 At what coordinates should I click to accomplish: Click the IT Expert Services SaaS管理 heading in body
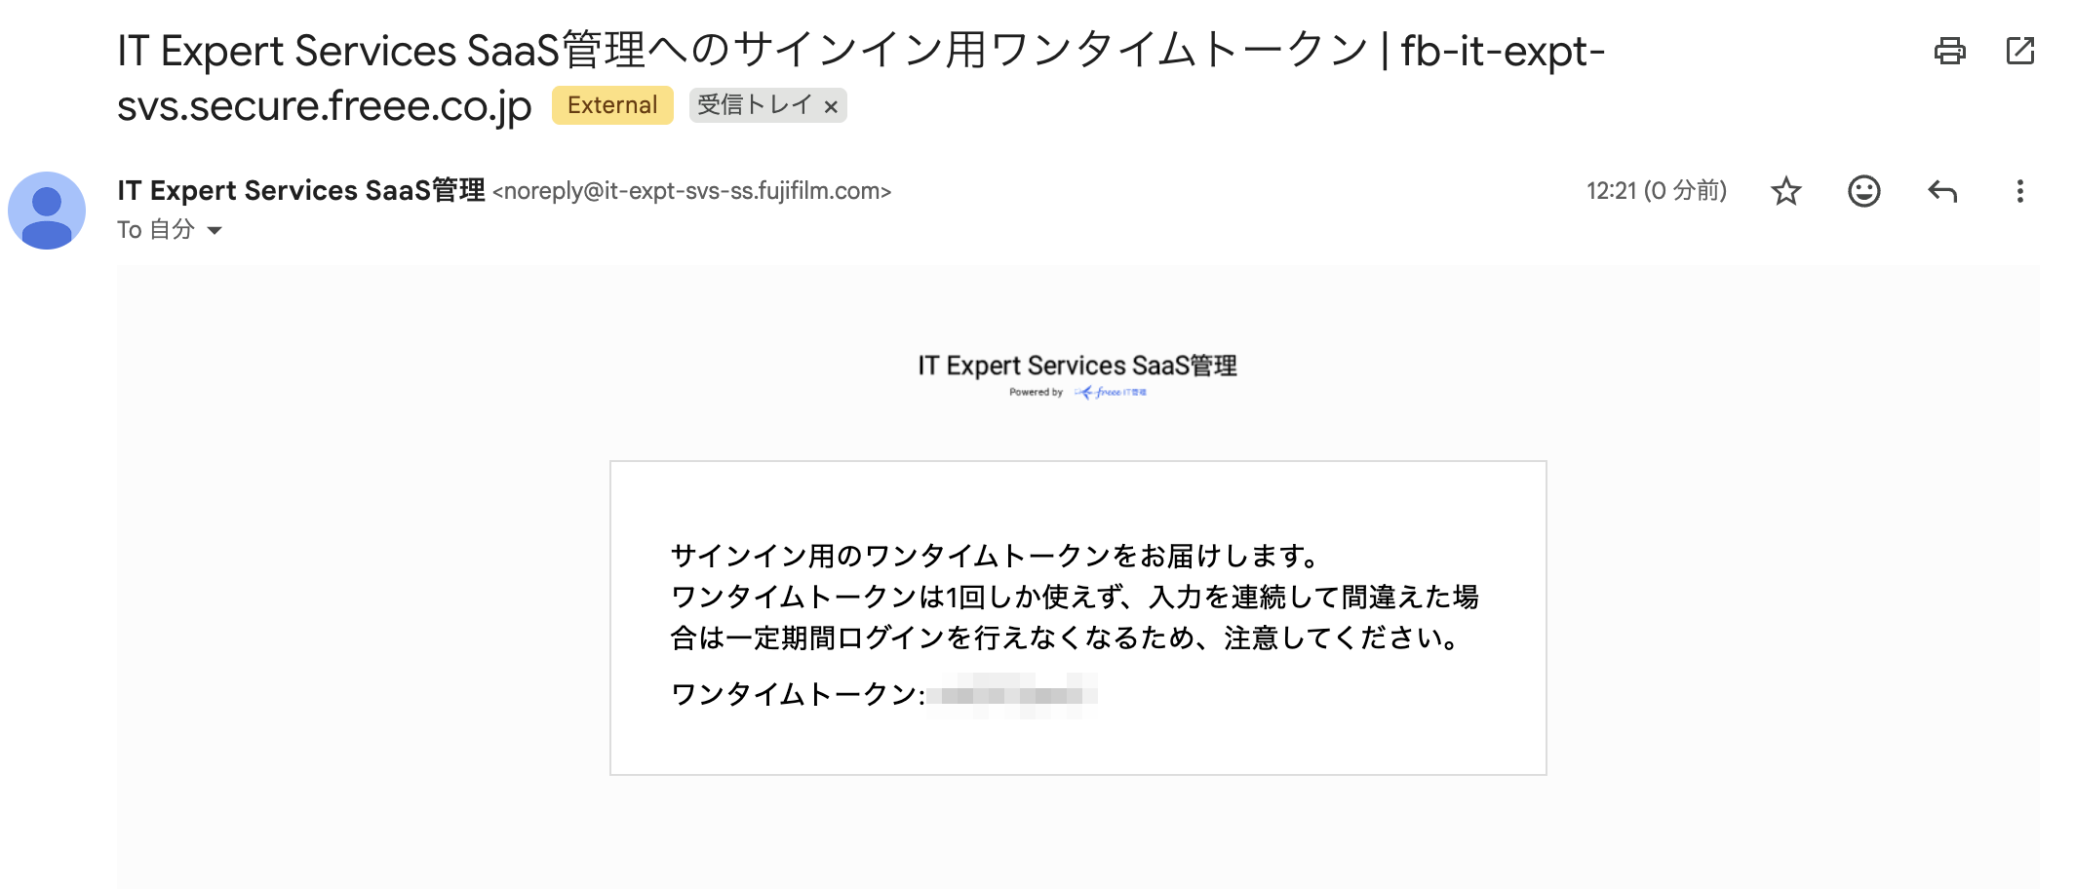(x=1077, y=366)
